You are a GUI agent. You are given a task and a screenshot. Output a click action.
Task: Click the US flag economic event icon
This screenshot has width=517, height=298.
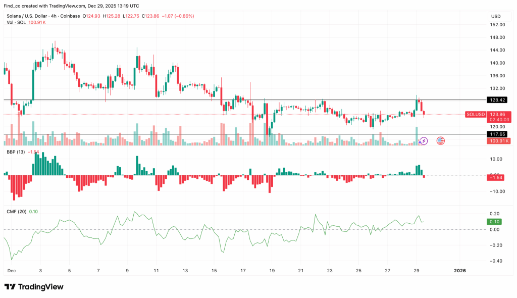[x=440, y=141]
